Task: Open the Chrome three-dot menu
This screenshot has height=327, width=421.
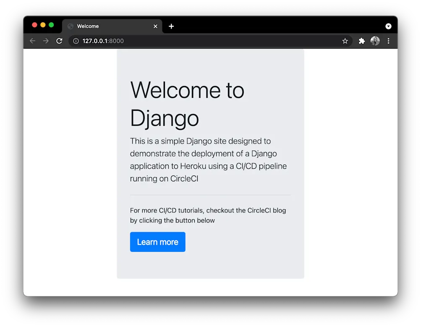Action: [388, 41]
